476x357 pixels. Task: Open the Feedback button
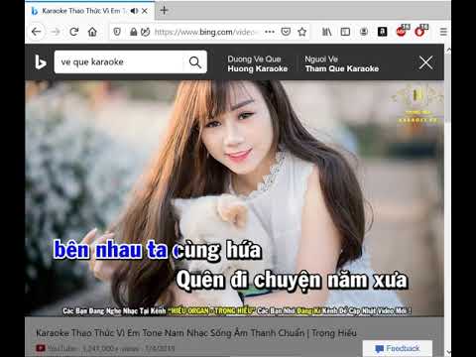click(x=398, y=348)
